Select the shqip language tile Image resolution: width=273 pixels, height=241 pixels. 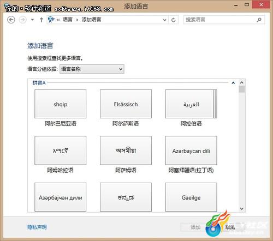pyautogui.click(x=61, y=104)
